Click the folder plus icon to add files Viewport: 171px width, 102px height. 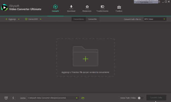(85, 56)
